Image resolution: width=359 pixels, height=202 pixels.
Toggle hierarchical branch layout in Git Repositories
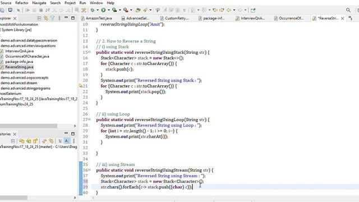point(60,141)
